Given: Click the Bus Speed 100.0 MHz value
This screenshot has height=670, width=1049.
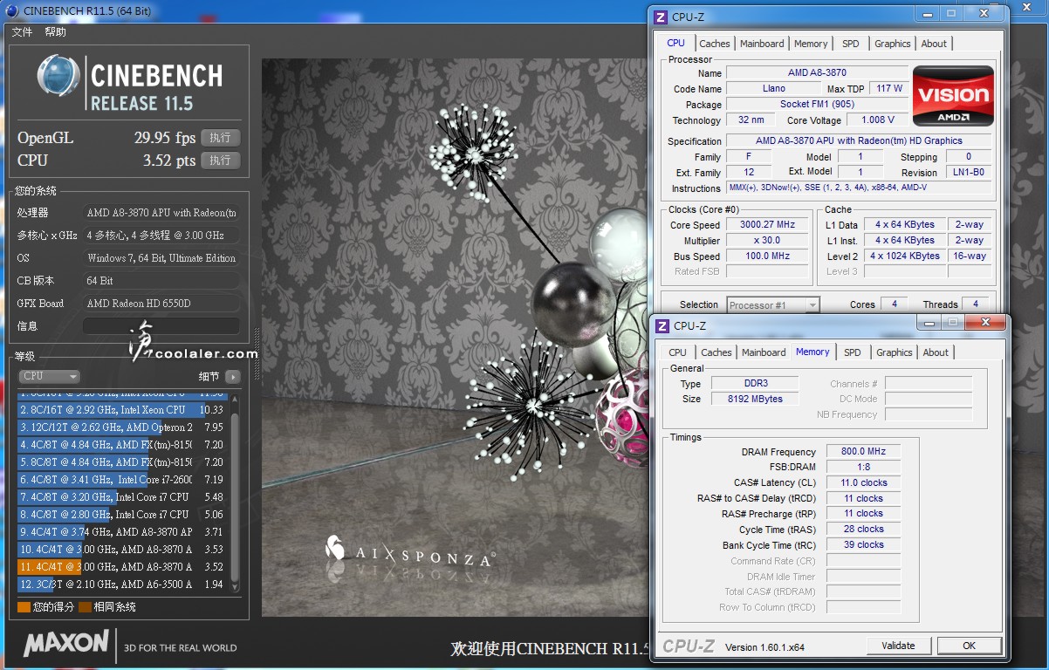Looking at the screenshot, I should [767, 256].
